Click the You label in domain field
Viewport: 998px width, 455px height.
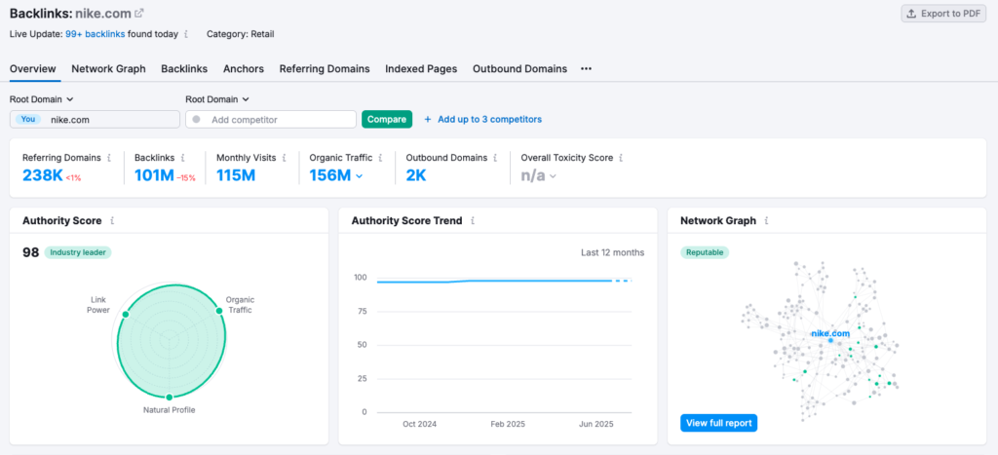click(x=28, y=119)
